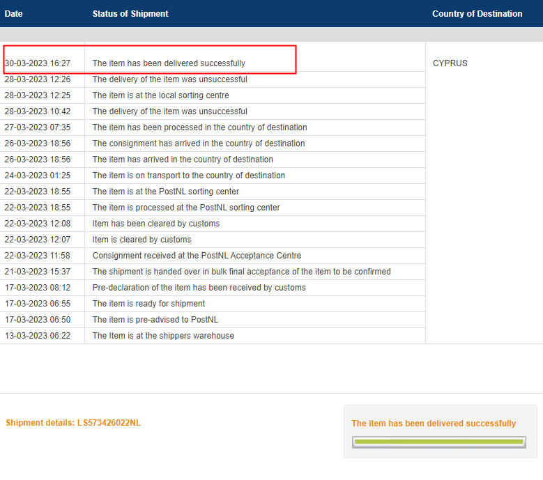Click the Country of Destination column header
The width and height of the screenshot is (543, 480).
click(477, 14)
